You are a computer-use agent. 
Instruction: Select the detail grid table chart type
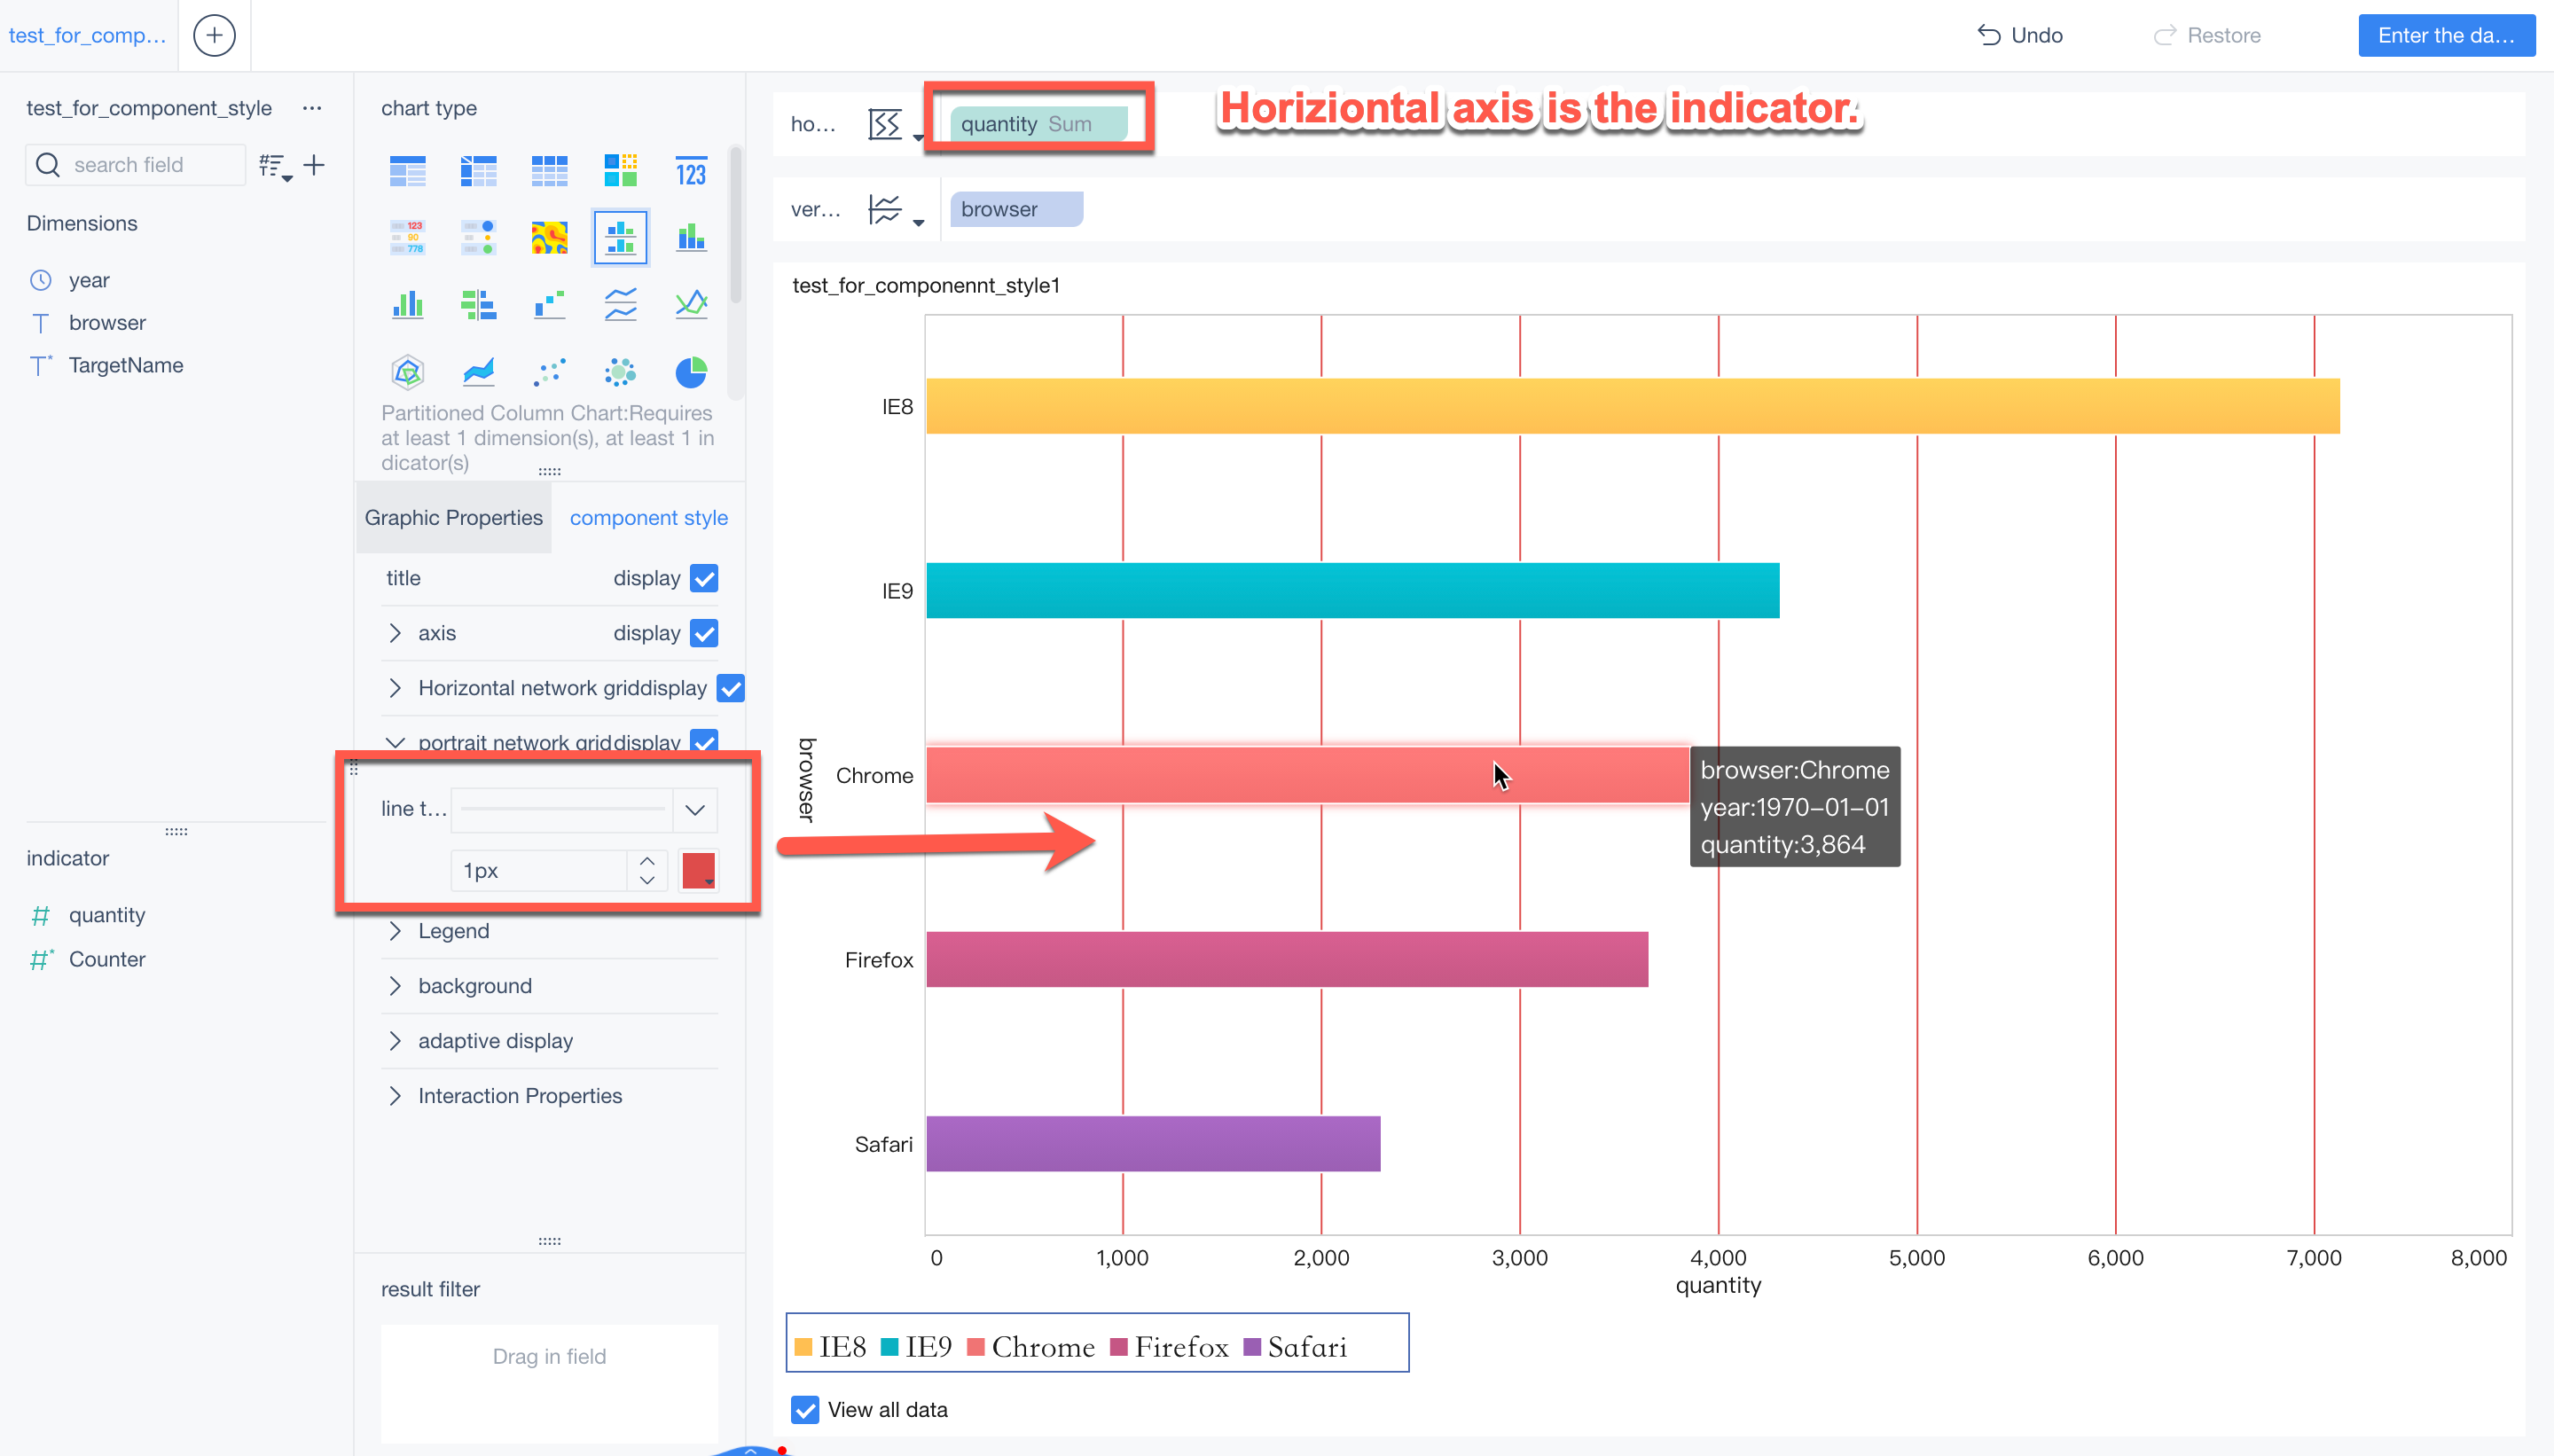pos(549,171)
